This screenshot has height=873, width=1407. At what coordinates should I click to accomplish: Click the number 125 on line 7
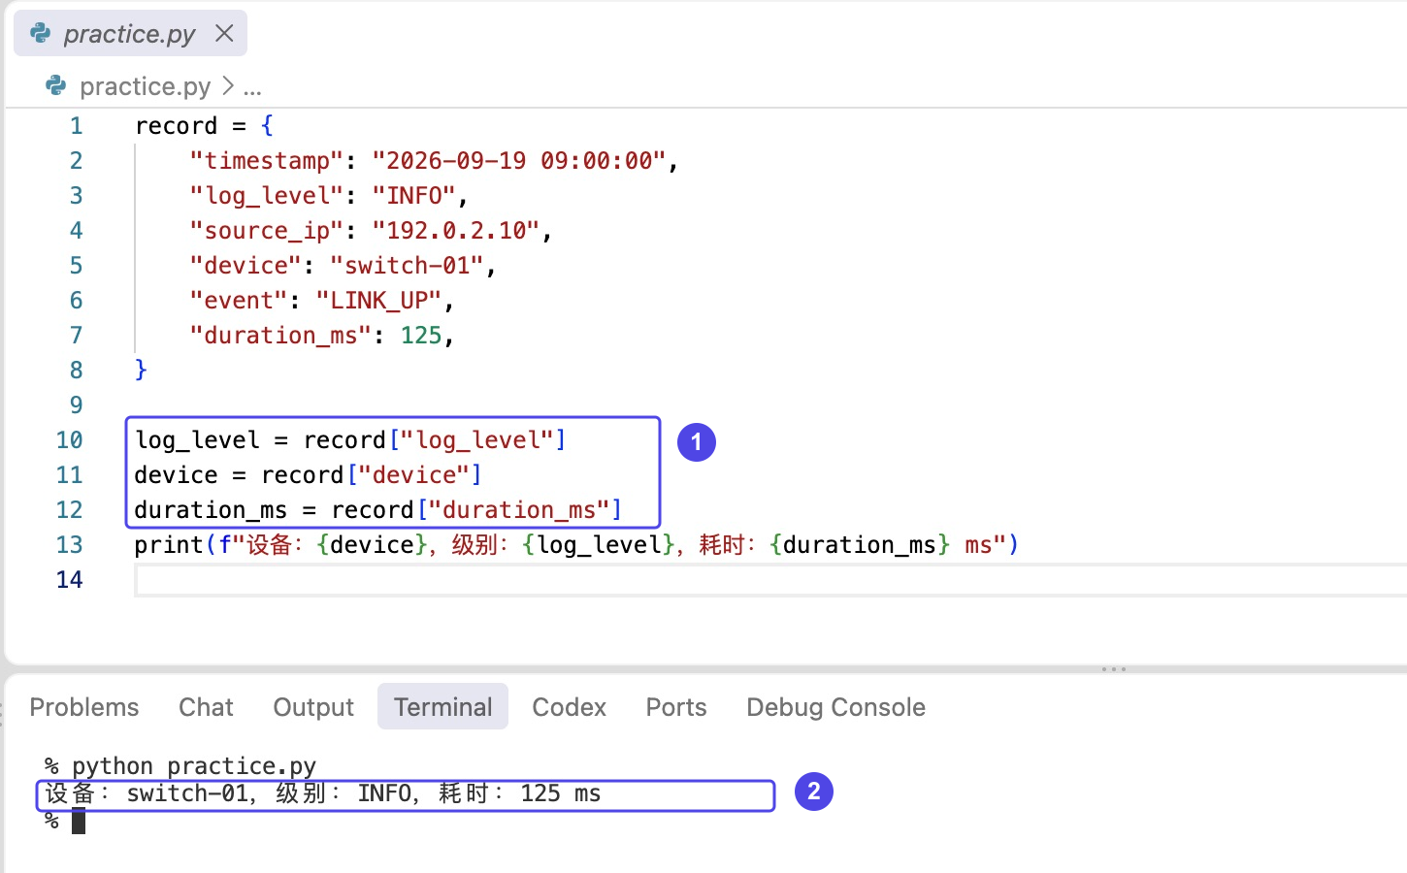point(421,336)
